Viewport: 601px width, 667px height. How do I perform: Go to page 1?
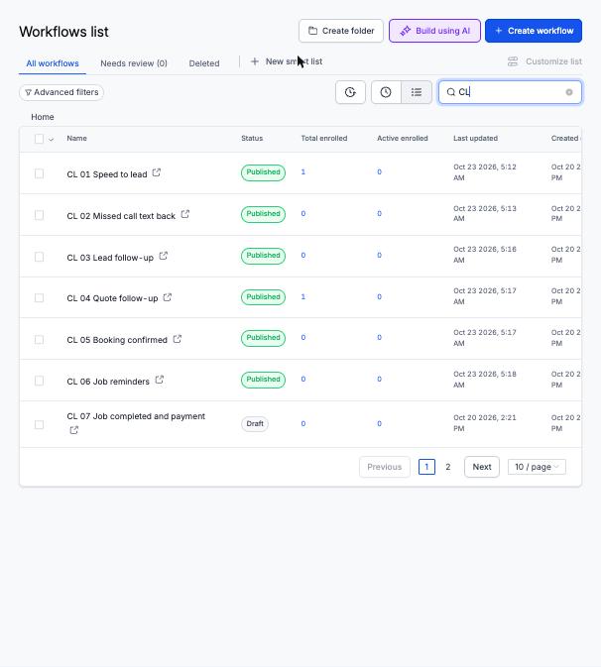(426, 467)
